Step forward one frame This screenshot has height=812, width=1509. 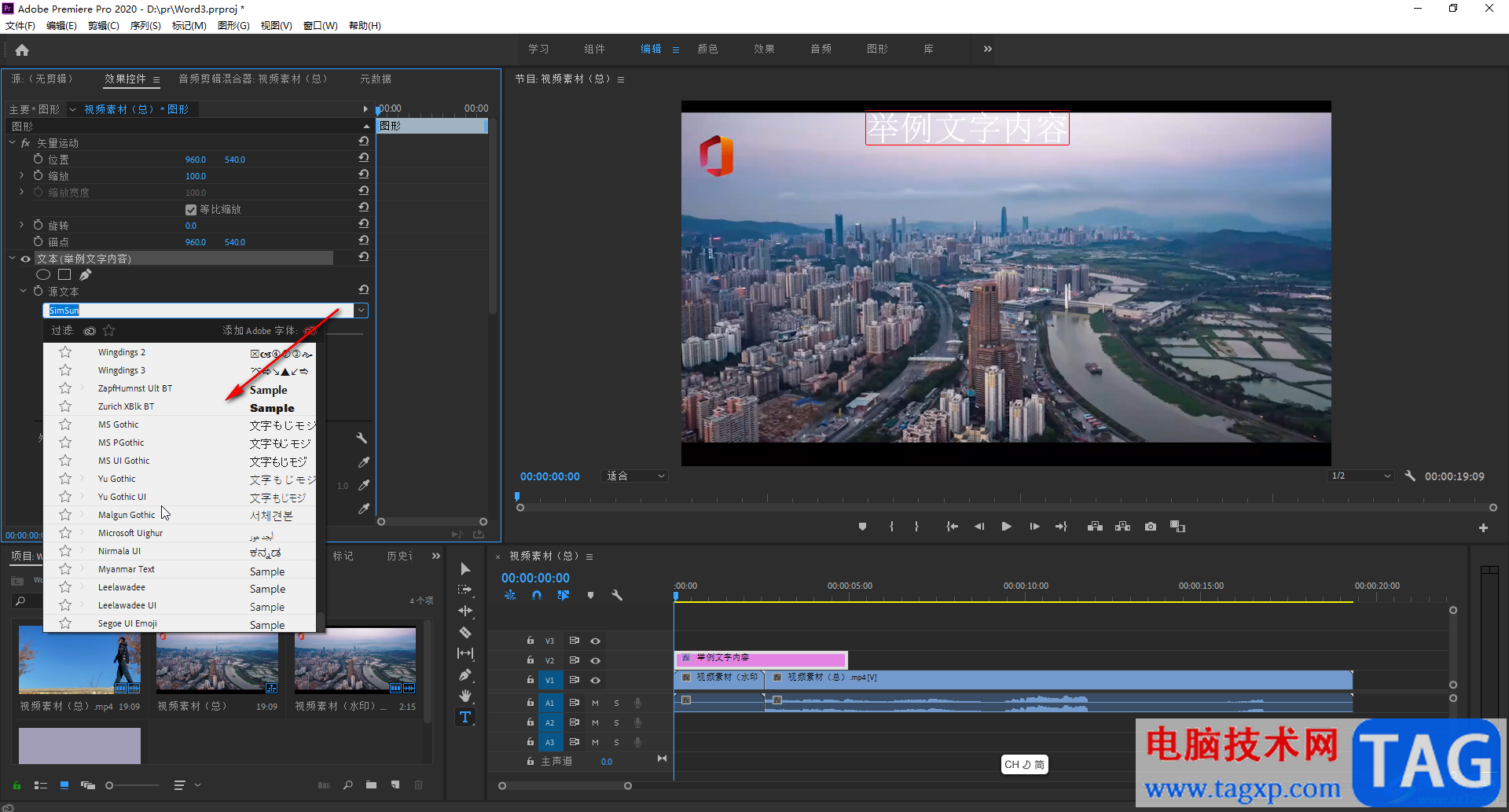click(1034, 527)
